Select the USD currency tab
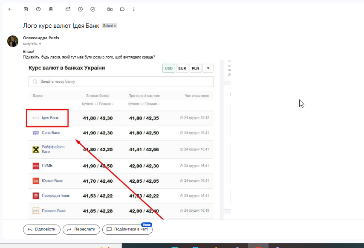Image resolution: width=364 pixels, height=248 pixels. coord(168,68)
